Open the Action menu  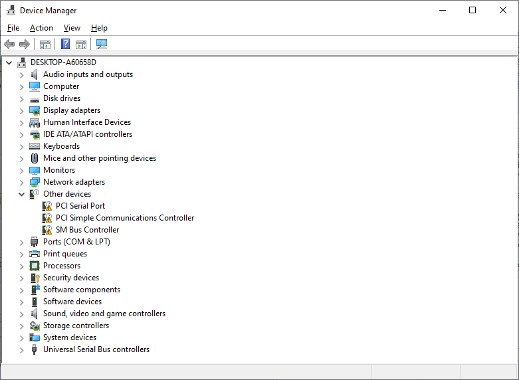[x=41, y=28]
